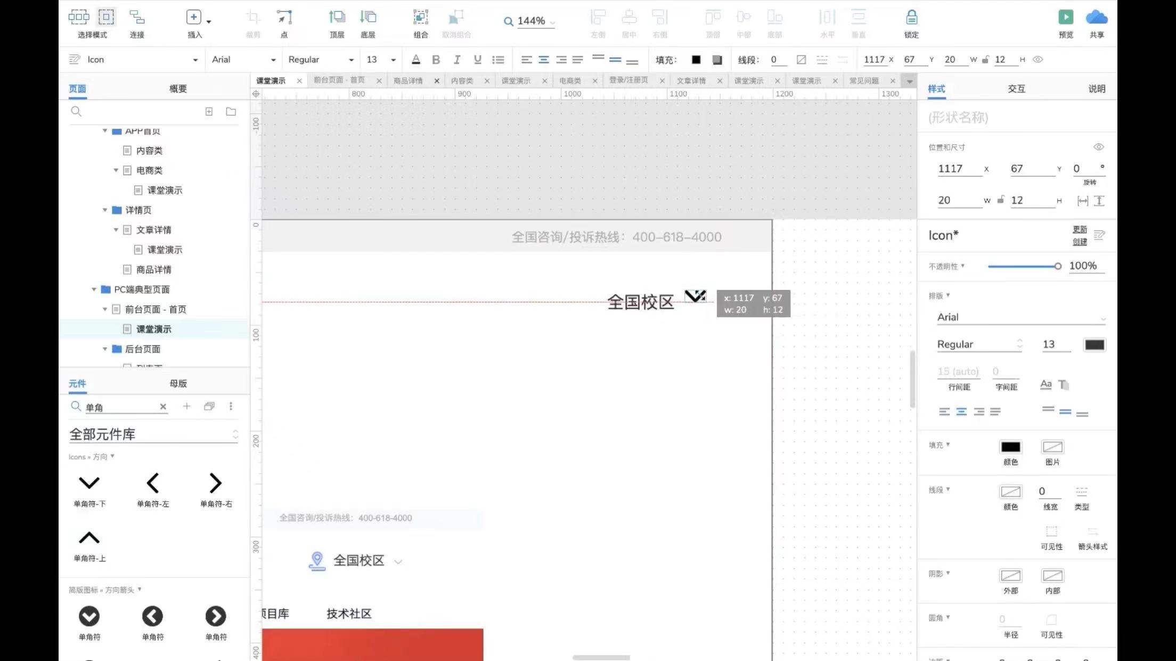This screenshot has height=661, width=1176.
Task: Toggle bold text formatting
Action: (x=436, y=60)
